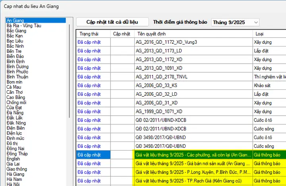Select 'QĐ 3498/2017/QĐ-UBND' row with Cước sông
Viewport: 286px width, 186px height.
coord(181,146)
